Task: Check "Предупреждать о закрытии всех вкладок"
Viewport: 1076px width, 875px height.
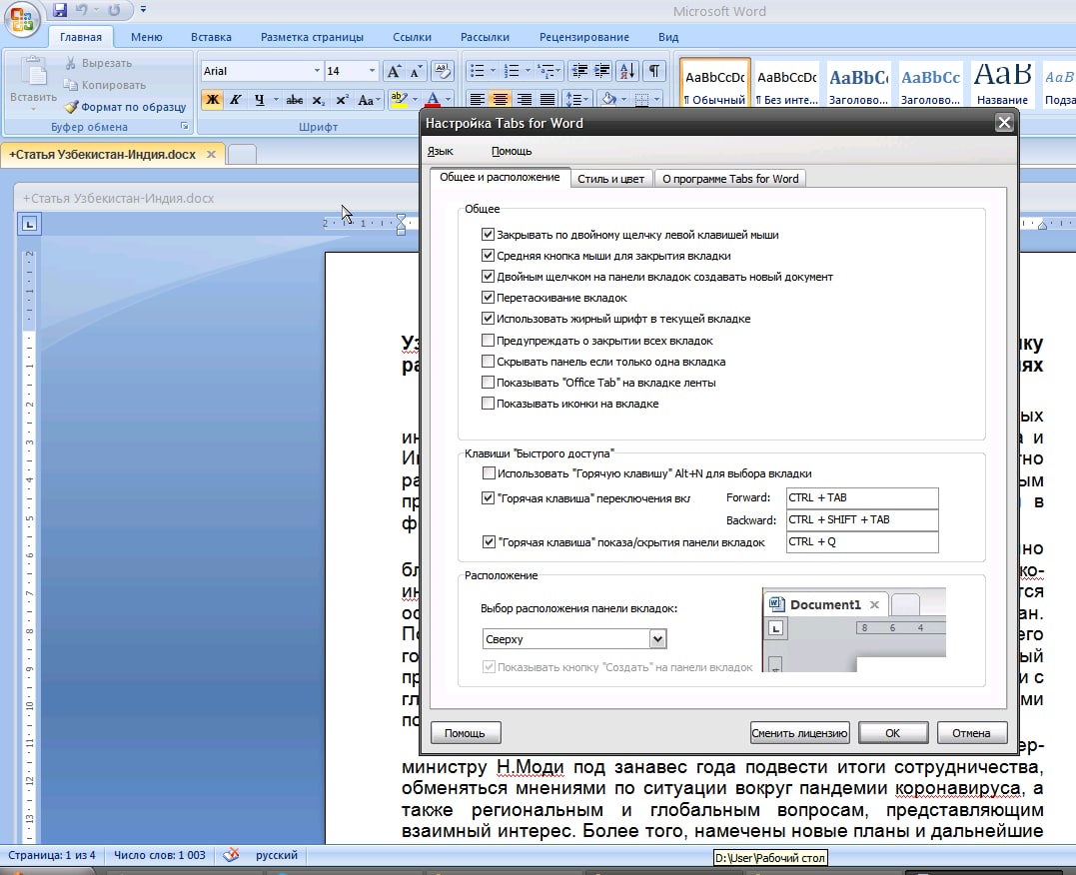Action: pos(488,341)
